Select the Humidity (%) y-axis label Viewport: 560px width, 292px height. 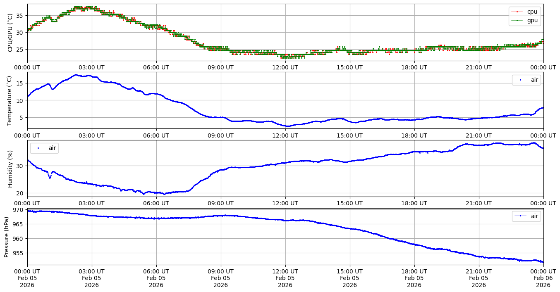[10, 169]
